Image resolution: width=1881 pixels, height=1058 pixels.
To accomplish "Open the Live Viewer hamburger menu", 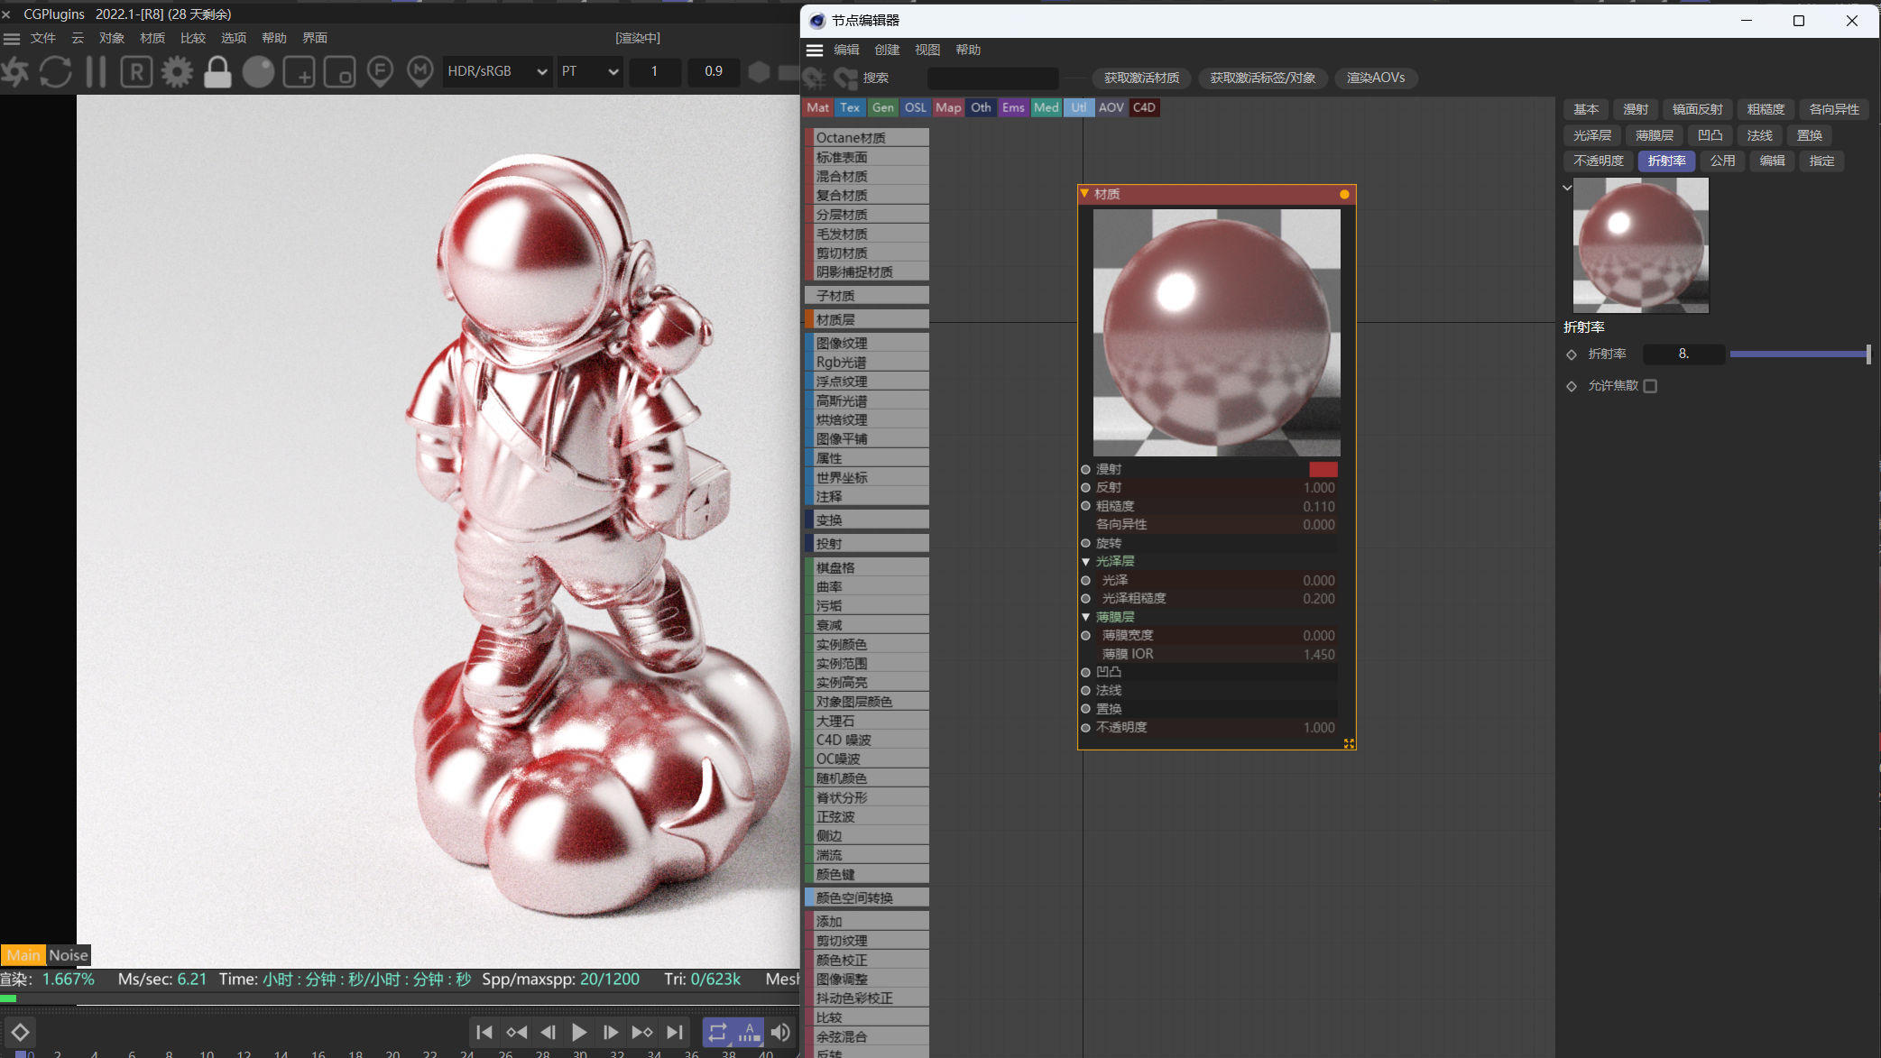I will point(12,38).
